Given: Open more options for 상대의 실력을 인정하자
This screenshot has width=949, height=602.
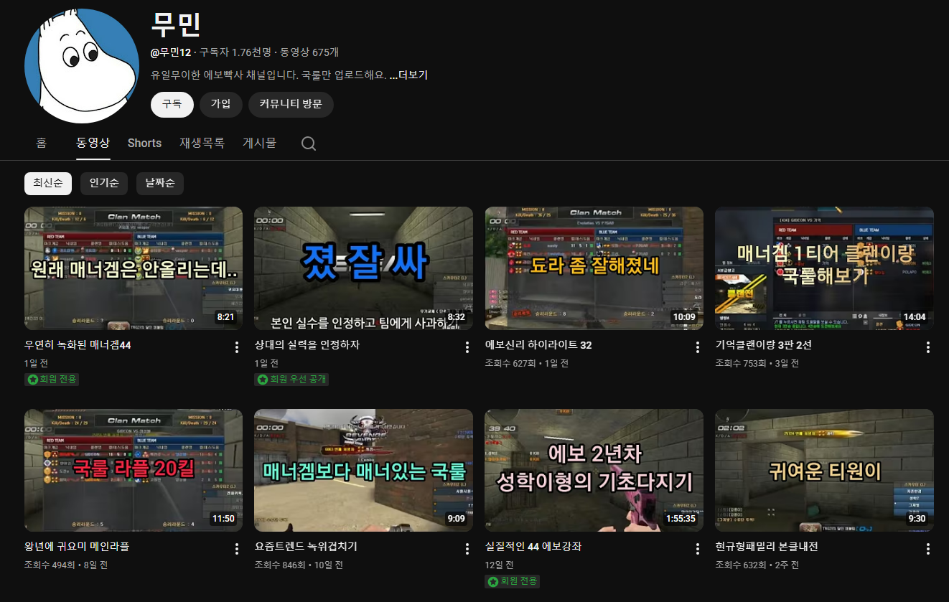Looking at the screenshot, I should click(x=467, y=347).
